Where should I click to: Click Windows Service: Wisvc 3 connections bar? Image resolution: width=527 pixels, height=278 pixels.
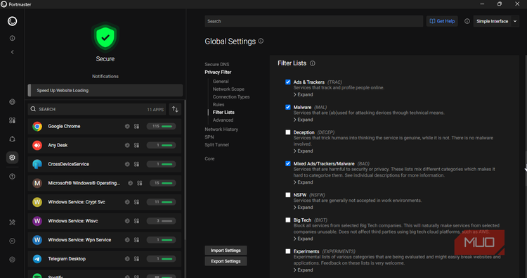tap(162, 221)
